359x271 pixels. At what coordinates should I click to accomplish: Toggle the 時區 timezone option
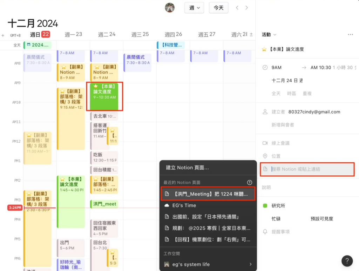click(291, 94)
